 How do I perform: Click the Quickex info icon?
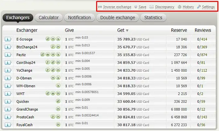[8, 102]
